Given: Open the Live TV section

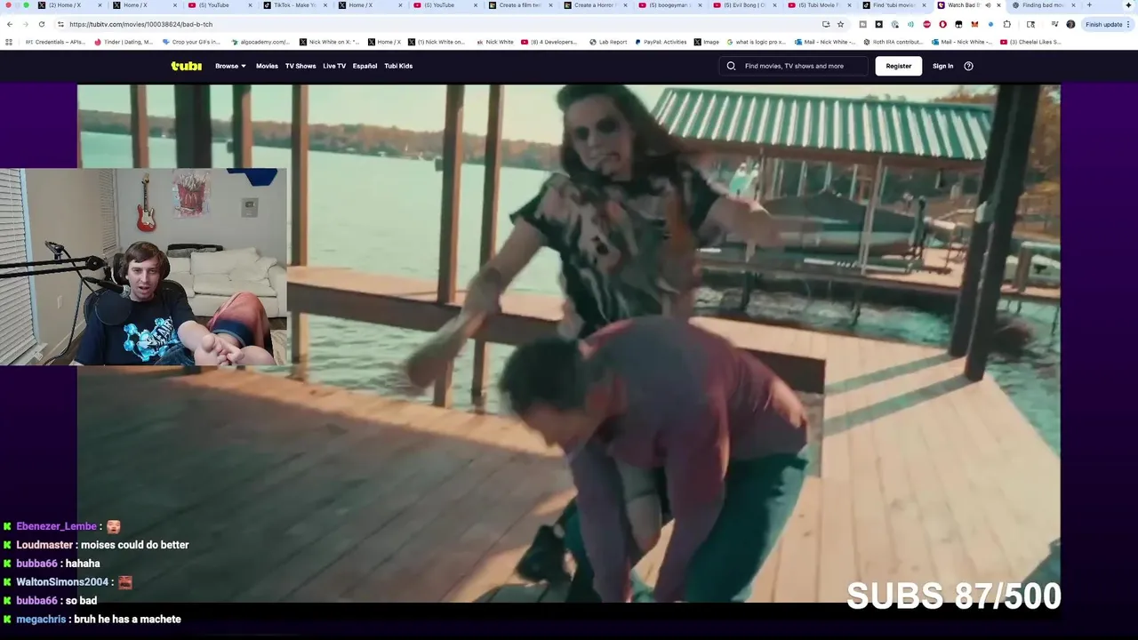Looking at the screenshot, I should click(334, 66).
